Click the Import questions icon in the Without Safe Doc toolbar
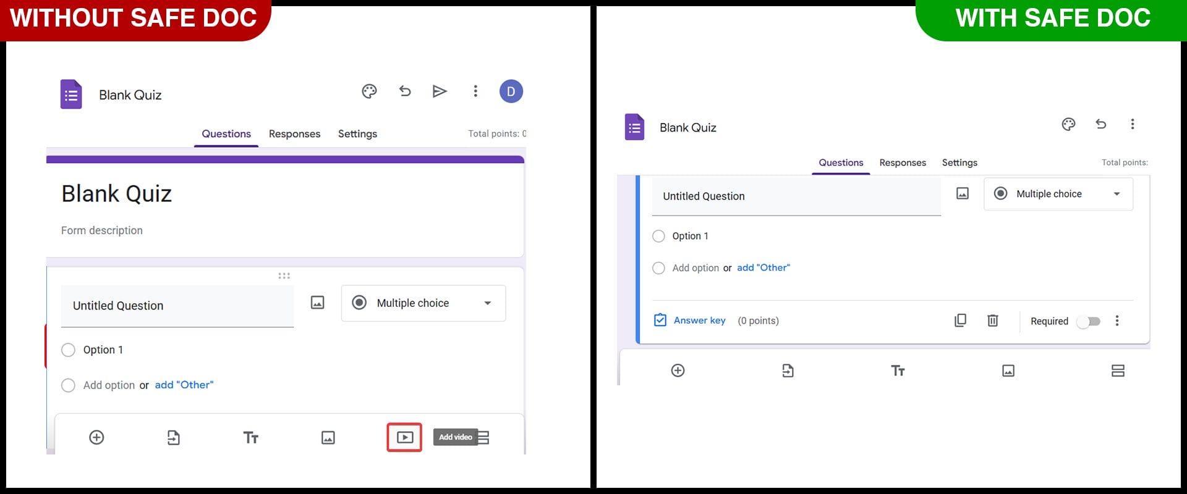The height and width of the screenshot is (494, 1187). click(173, 438)
